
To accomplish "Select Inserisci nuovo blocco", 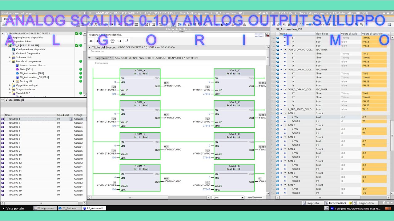I will coord(32,65).
